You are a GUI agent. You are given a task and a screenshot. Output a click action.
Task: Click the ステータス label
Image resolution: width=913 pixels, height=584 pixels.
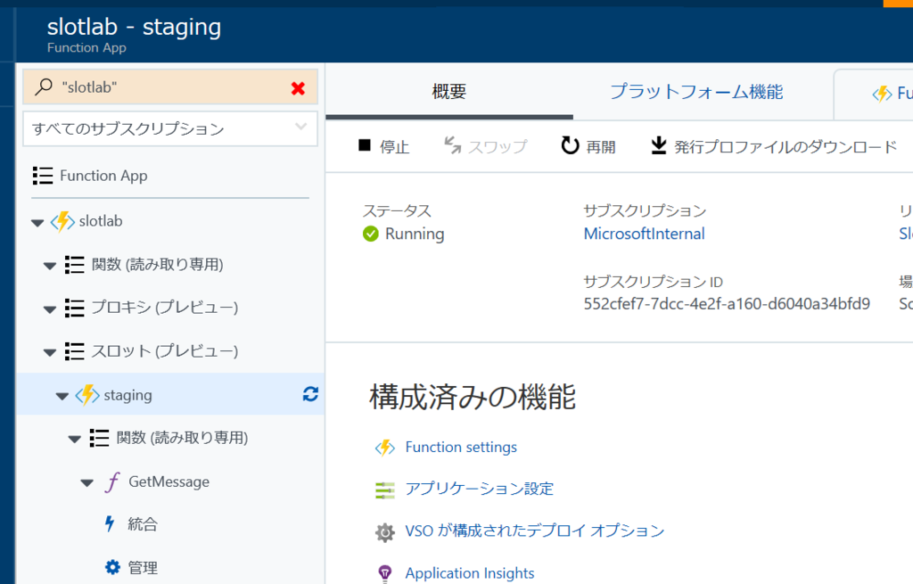(397, 210)
